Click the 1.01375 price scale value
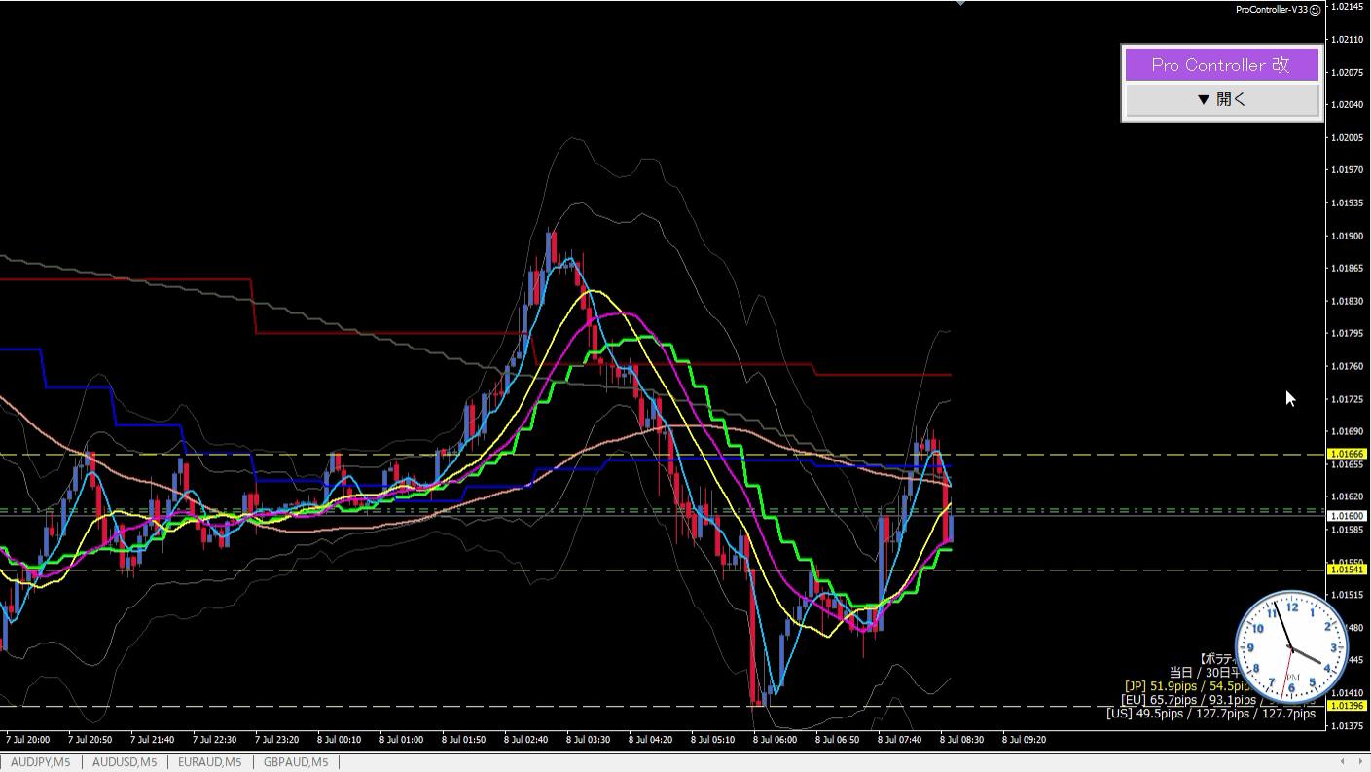 tap(1347, 725)
